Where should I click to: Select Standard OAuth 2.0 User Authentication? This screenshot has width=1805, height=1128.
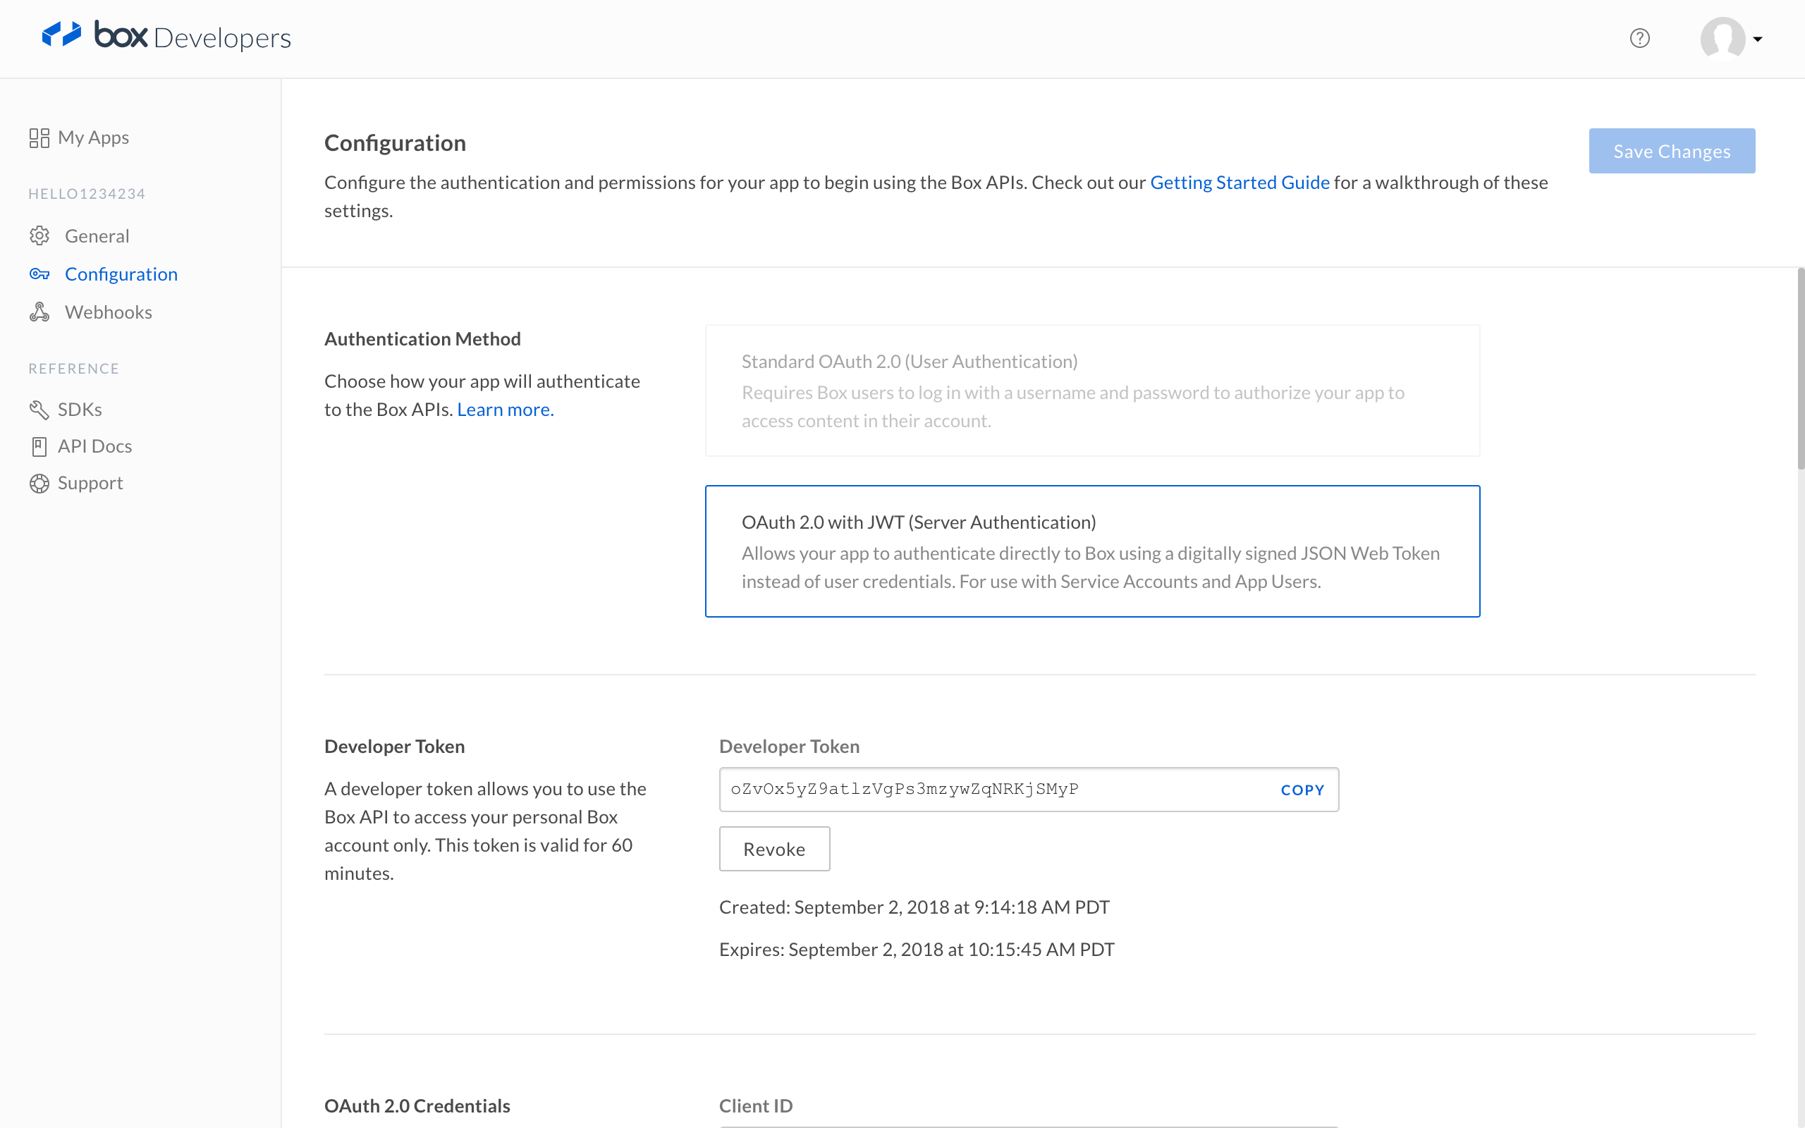click(x=1092, y=390)
